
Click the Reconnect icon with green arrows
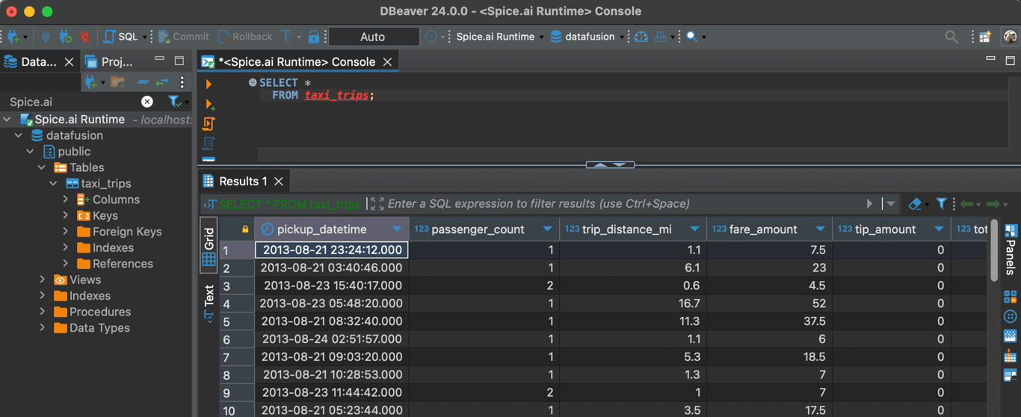[x=65, y=37]
